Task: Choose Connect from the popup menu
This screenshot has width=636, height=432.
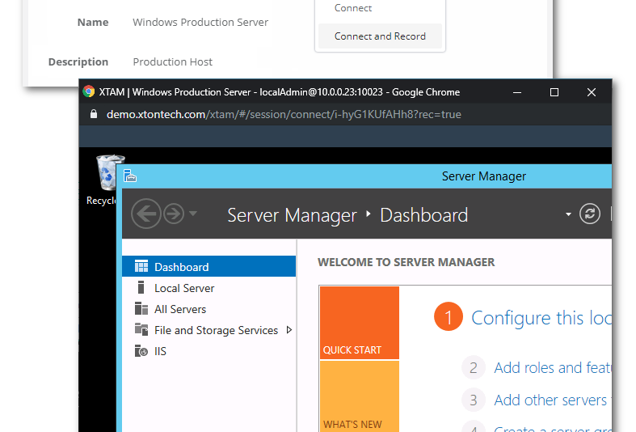Action: [x=353, y=8]
